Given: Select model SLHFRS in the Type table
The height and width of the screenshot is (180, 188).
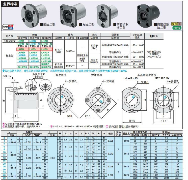Looking at the screenshot, I should tap(22, 67).
